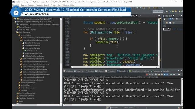Viewport: 195px width, 109px height.
Task: Switch to the Servers tab
Action: [x=90, y=71]
